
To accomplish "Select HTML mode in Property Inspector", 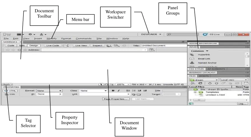I will [10, 91].
